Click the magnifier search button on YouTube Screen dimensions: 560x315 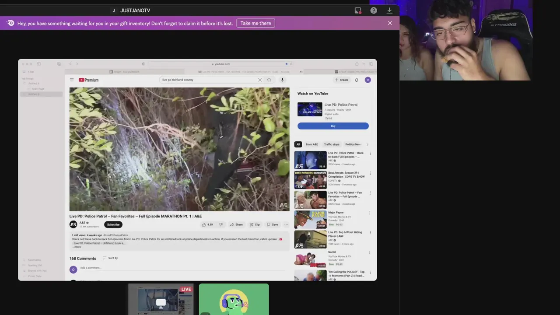[269, 80]
